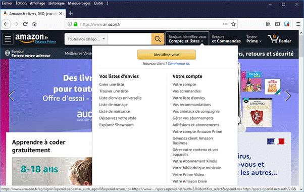This screenshot has height=192, width=304.
Task: Open the Panier shopping cart
Action: tap(279, 39)
